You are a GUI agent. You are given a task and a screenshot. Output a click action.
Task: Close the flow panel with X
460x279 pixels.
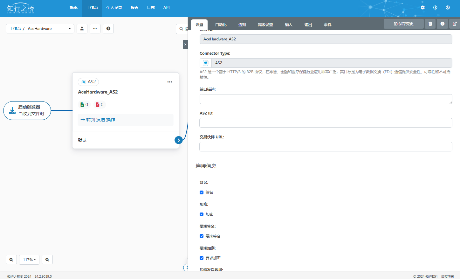(x=185, y=45)
